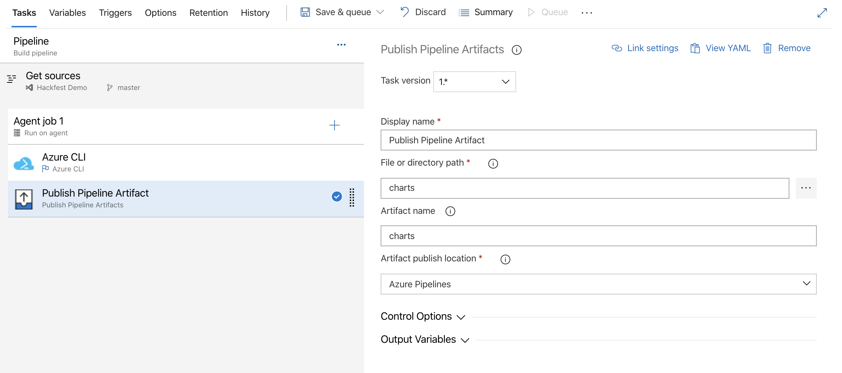Open the Triggers tab

pos(115,13)
